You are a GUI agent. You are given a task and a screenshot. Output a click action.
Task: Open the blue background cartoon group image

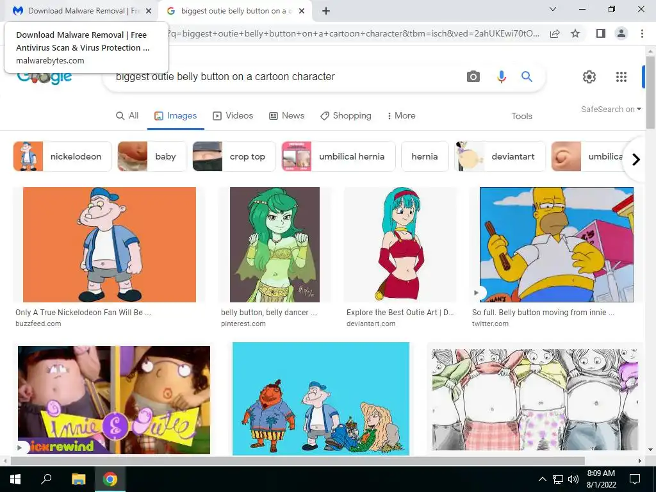(x=321, y=398)
